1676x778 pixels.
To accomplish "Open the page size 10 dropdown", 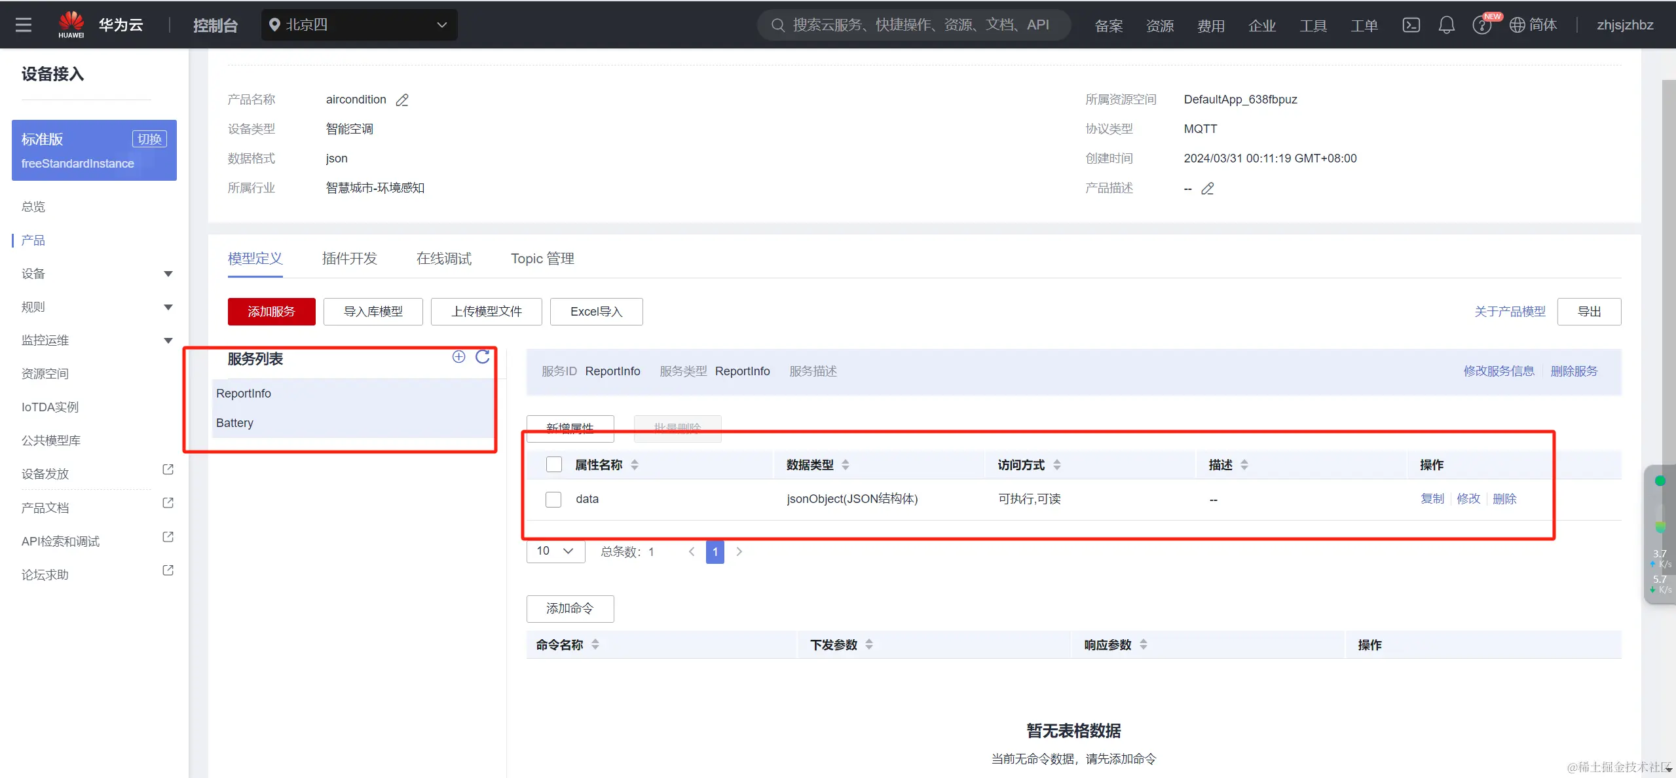I will (555, 551).
